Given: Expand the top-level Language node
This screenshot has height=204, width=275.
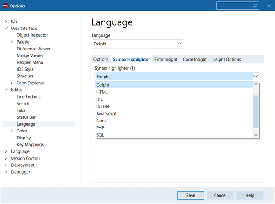Looking at the screenshot, I should 6,151.
